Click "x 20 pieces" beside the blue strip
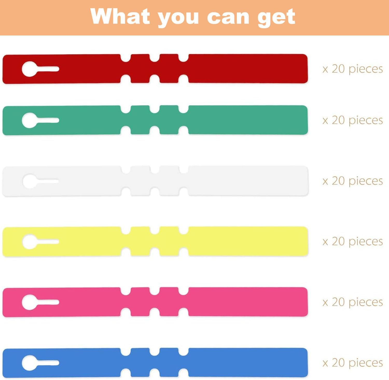The width and height of the screenshot is (389, 380). 353,363
